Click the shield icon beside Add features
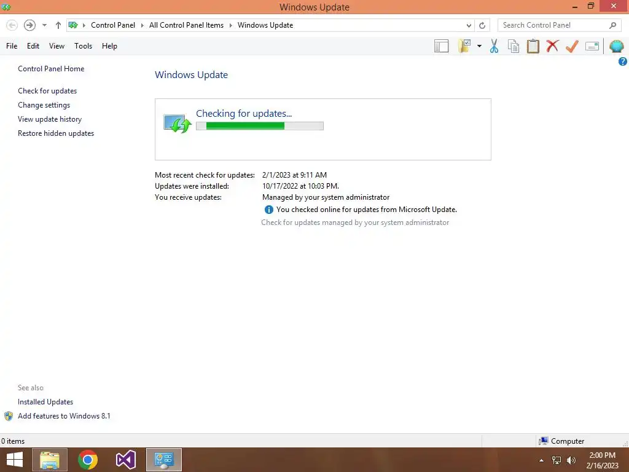This screenshot has width=629, height=472. (9, 416)
